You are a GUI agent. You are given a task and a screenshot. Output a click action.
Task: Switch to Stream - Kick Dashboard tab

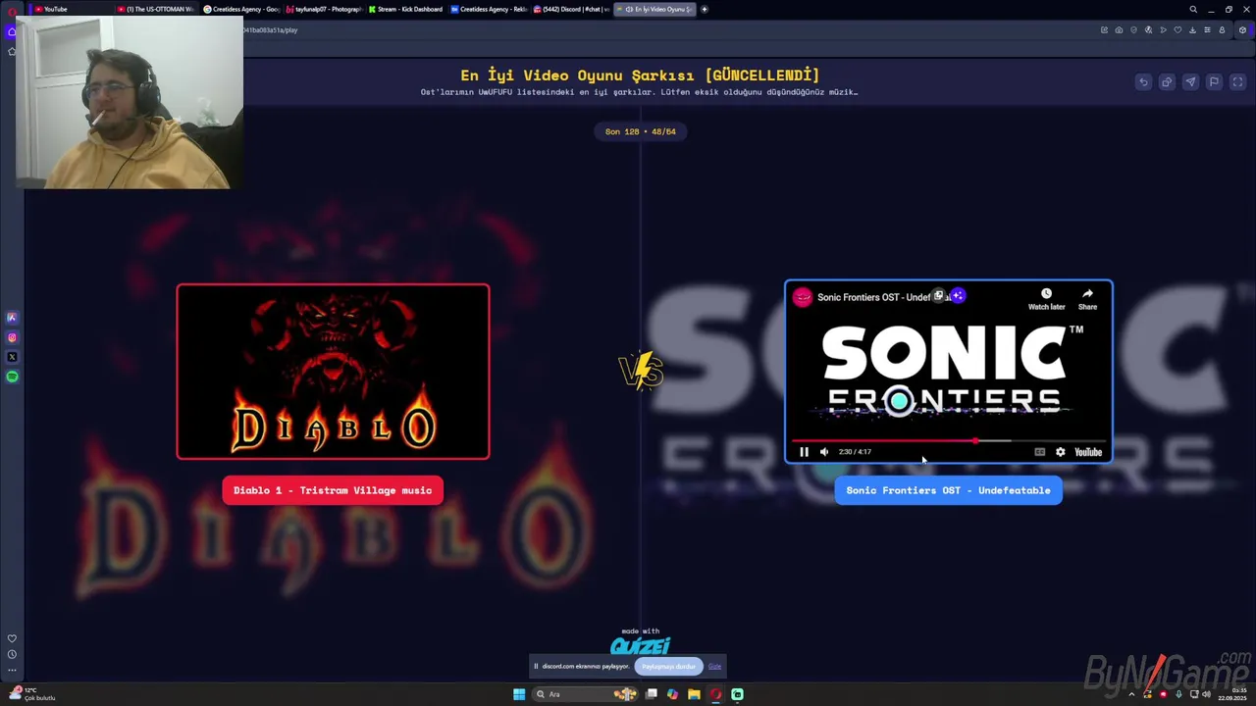pos(406,9)
